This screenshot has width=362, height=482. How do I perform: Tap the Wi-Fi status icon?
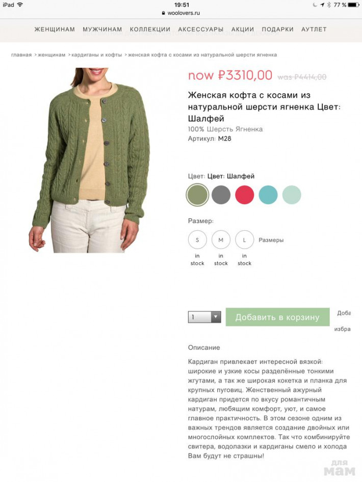(20, 5)
